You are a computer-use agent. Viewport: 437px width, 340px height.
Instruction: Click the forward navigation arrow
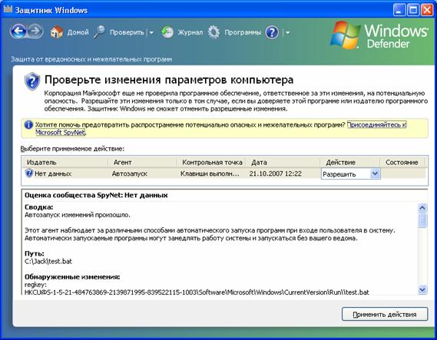point(35,31)
